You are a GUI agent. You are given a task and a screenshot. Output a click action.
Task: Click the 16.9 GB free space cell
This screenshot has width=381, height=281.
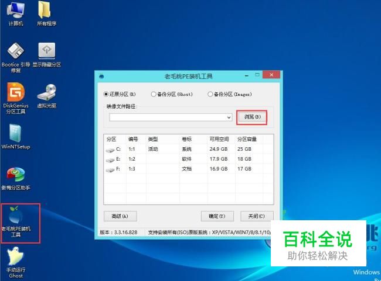point(219,169)
